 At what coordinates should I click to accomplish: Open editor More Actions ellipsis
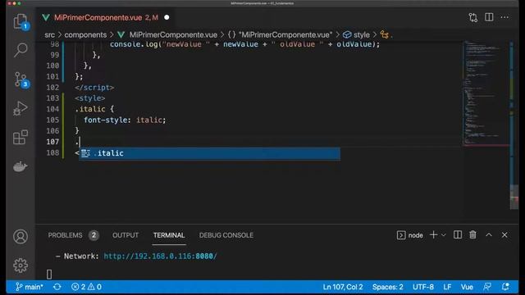click(504, 17)
